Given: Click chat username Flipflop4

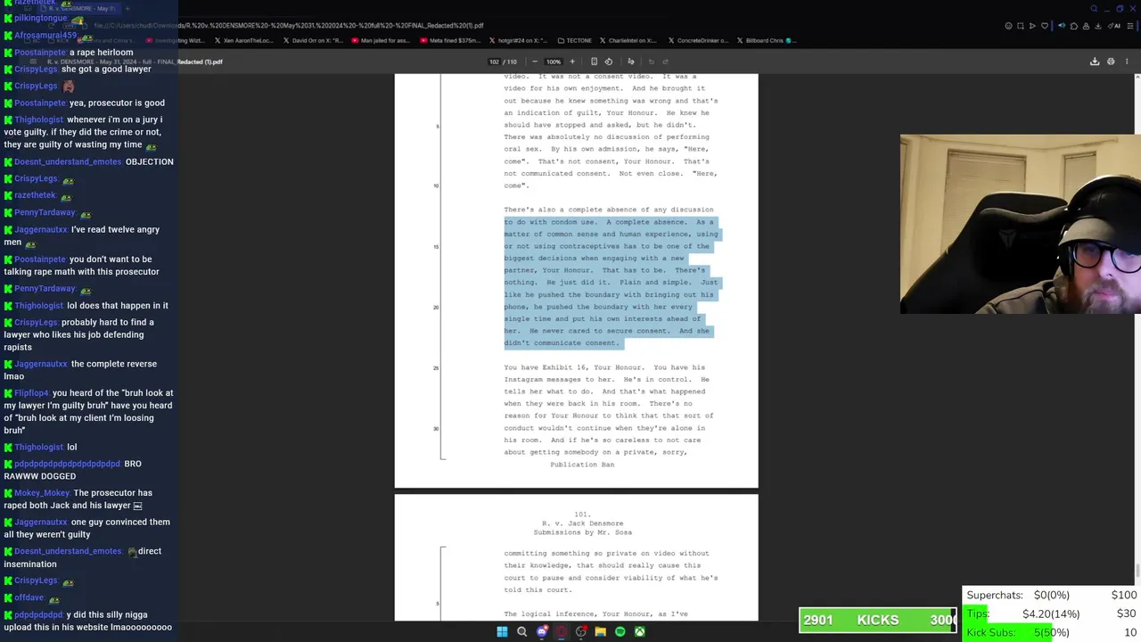Looking at the screenshot, I should pyautogui.click(x=31, y=393).
